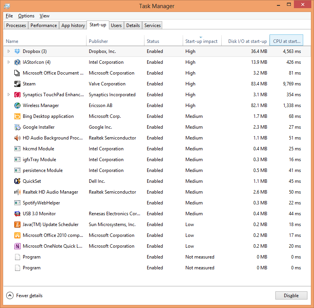This screenshot has height=308, width=314.
Task: Sort by Disk I/O at start-up header
Action: coord(246,41)
